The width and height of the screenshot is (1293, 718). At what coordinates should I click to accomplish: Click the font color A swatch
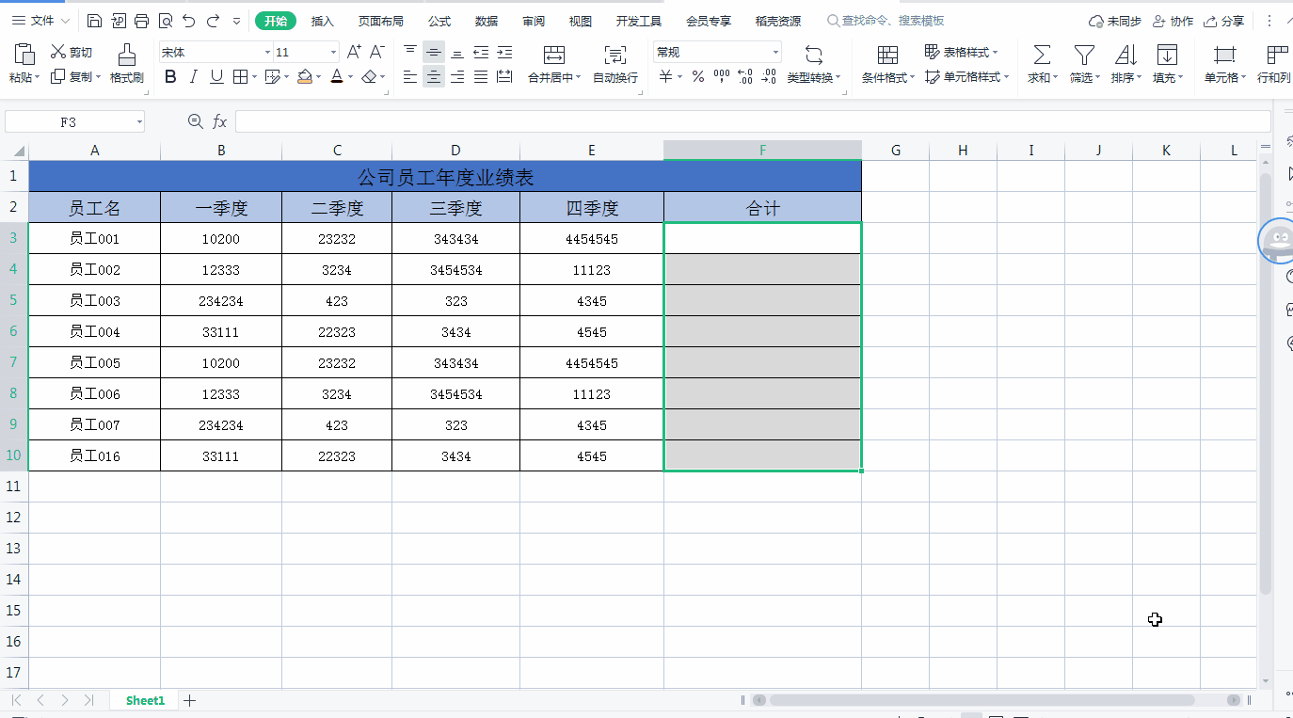[338, 77]
